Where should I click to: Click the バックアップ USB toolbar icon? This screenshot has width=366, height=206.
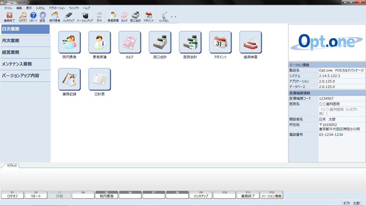click(68, 17)
